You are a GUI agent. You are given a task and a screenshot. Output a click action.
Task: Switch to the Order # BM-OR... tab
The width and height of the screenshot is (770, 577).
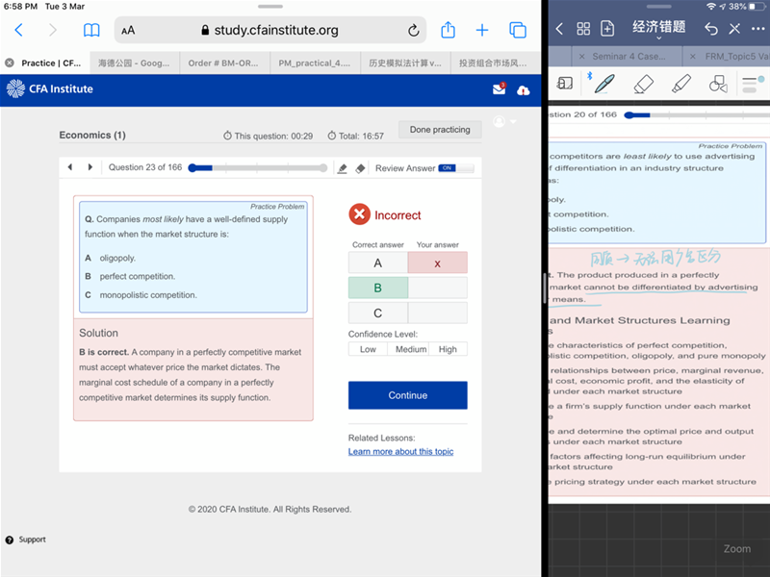(223, 63)
